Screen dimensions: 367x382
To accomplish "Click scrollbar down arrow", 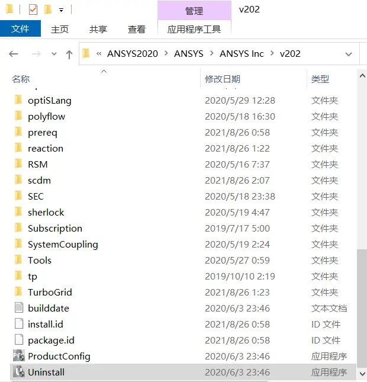I will tap(362, 373).
